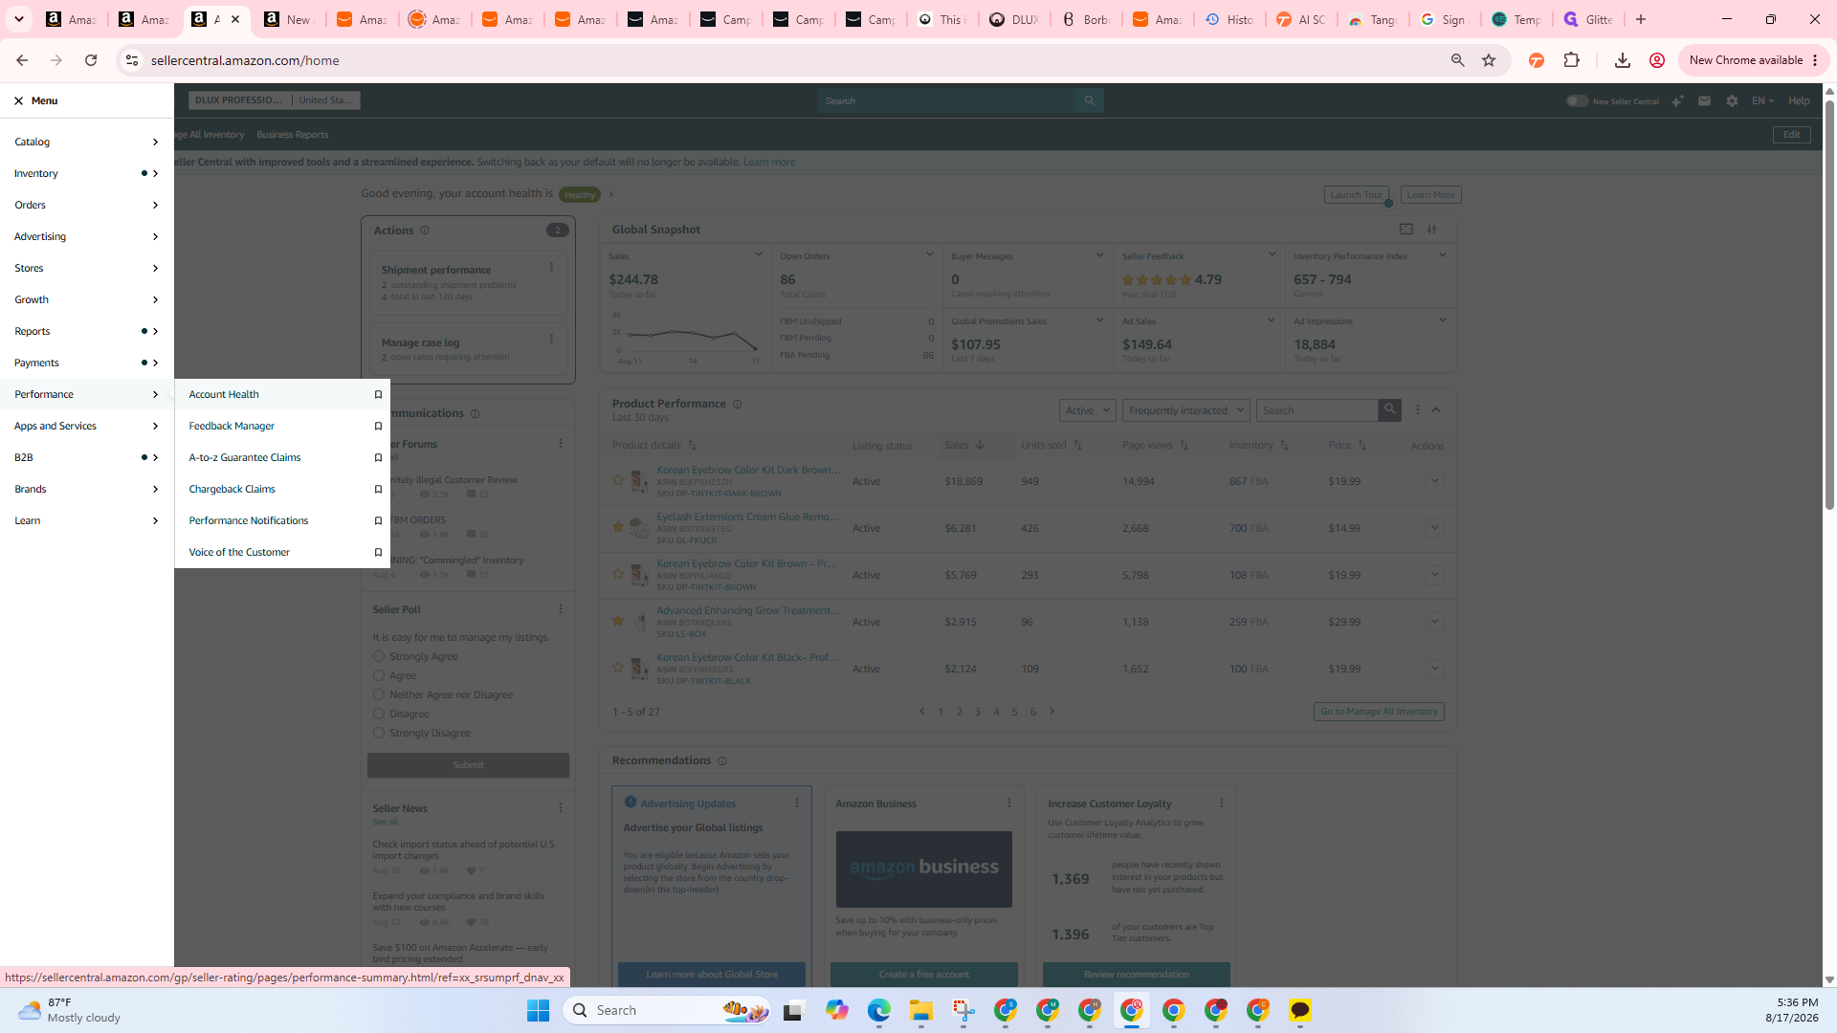Click the Product Performance search field
1837x1033 pixels.
1317,410
